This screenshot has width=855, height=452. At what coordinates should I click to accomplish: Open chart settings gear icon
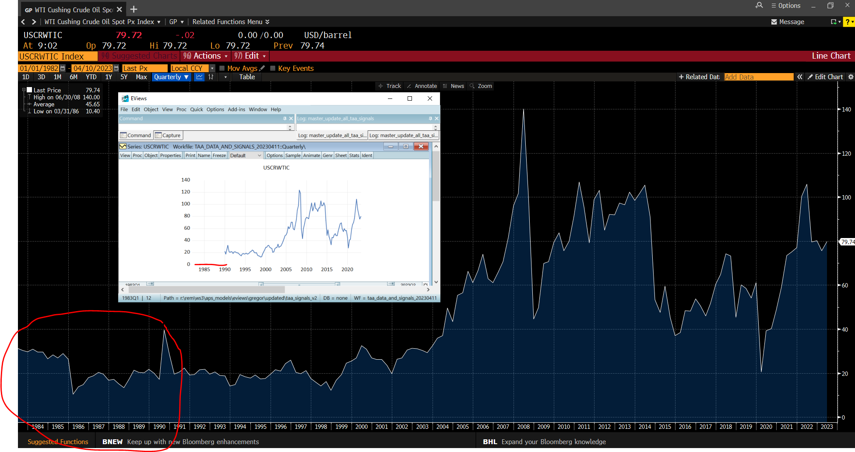(851, 77)
